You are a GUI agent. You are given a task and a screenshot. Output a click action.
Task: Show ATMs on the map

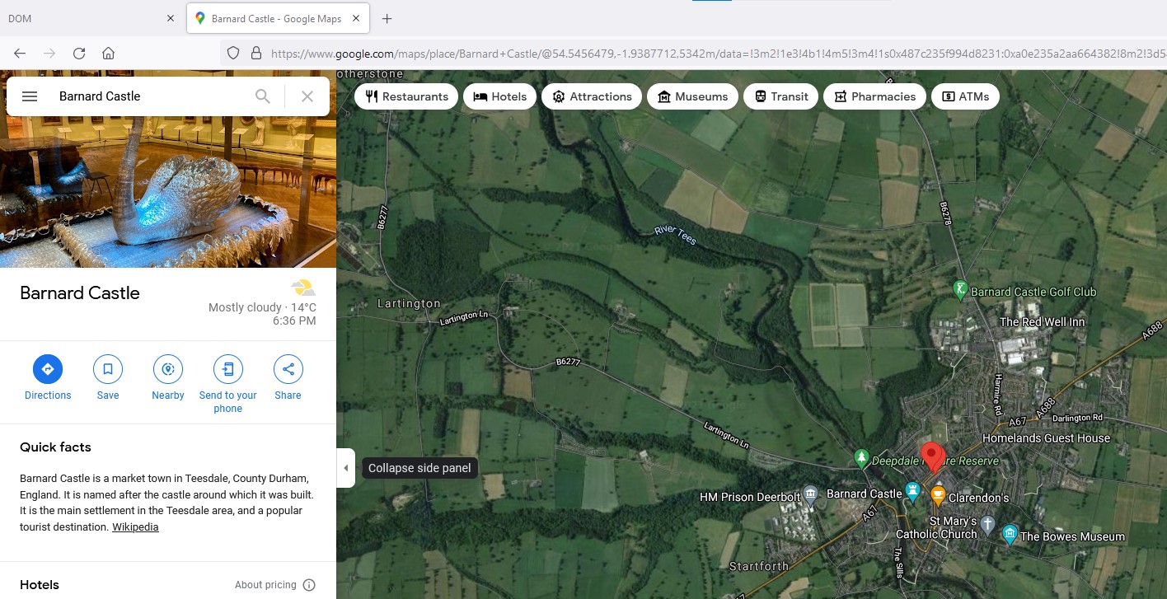point(965,96)
